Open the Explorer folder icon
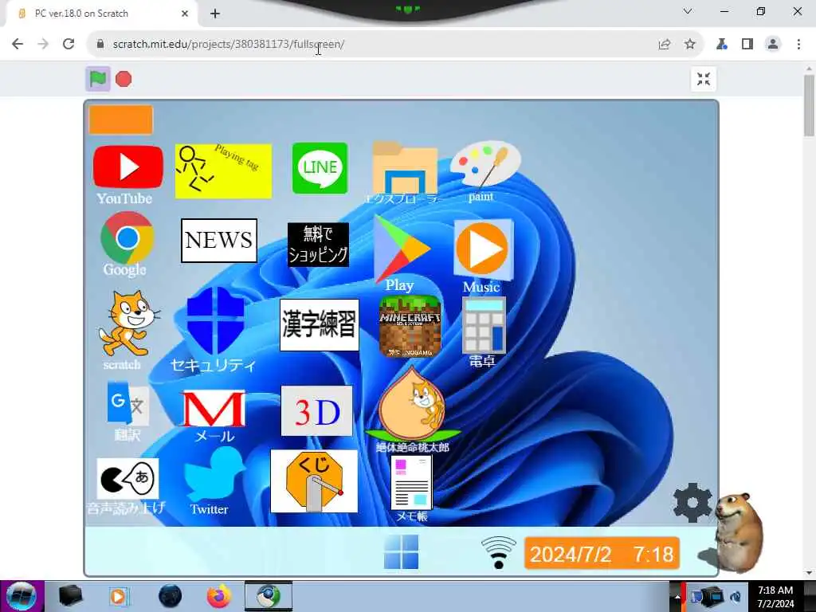The height and width of the screenshot is (612, 816). pyautogui.click(x=405, y=167)
